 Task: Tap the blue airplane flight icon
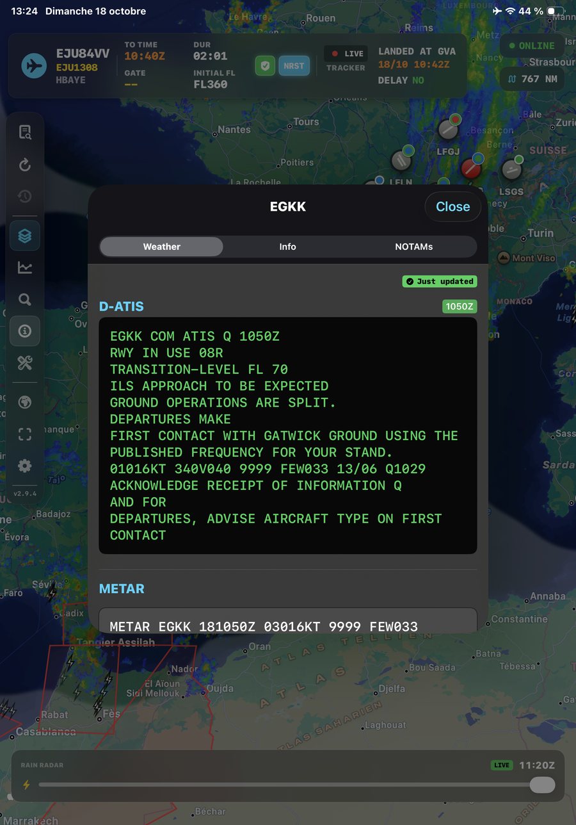pyautogui.click(x=34, y=66)
